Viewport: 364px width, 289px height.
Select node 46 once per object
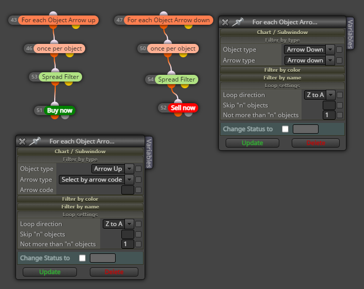coord(59,49)
